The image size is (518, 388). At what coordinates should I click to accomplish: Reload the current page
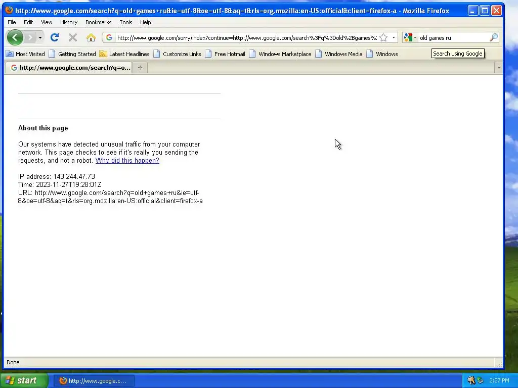55,37
